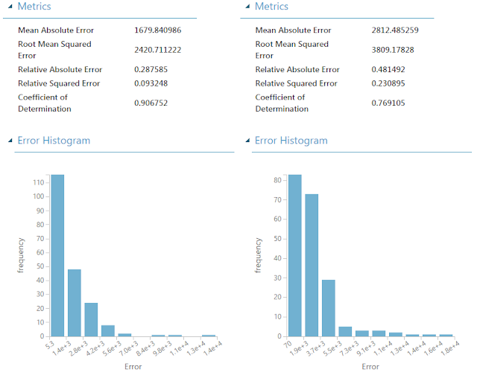Select the right histogram bar near 29
Viewport: 477px width, 378px height.
pyautogui.click(x=329, y=308)
